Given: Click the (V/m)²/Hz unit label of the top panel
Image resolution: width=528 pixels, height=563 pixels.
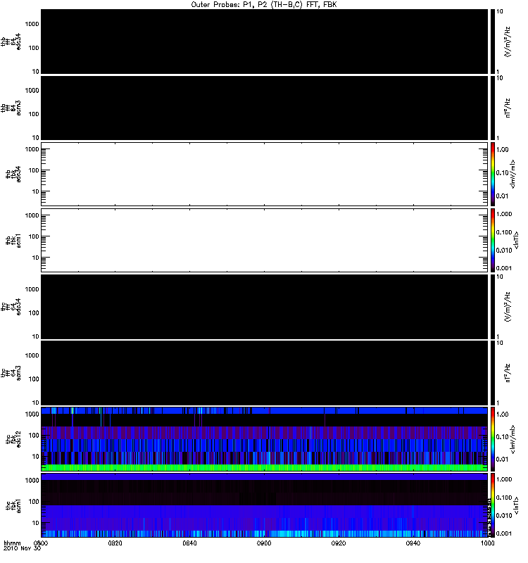Looking at the screenshot, I should tap(508, 42).
